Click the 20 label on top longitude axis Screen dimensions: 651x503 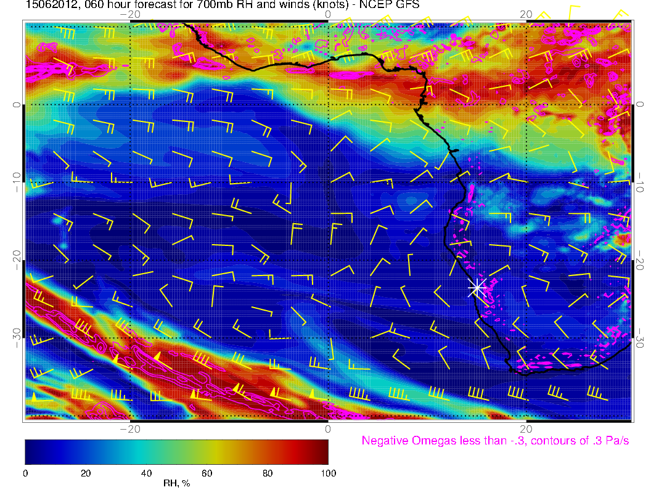click(526, 14)
